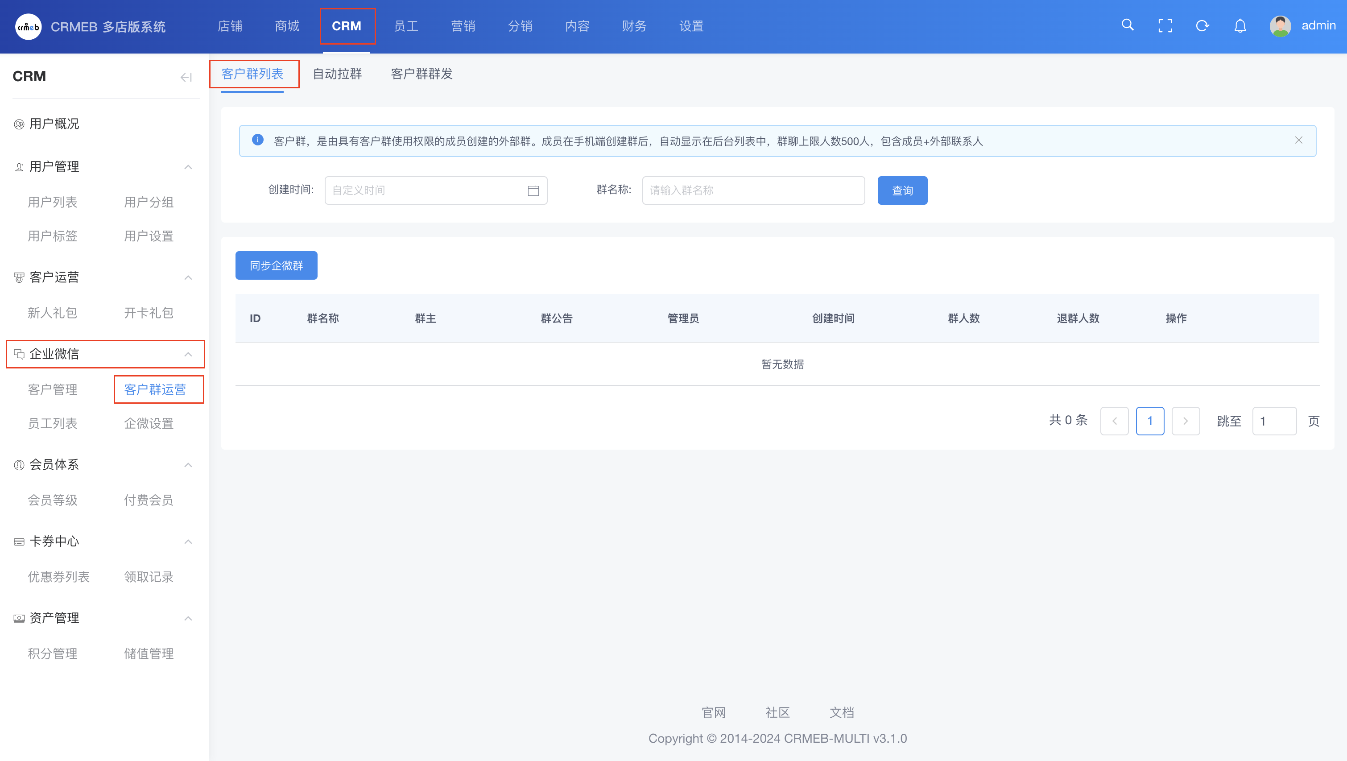Image resolution: width=1347 pixels, height=761 pixels.
Task: Focus the 创建时间 date input
Action: coord(436,190)
